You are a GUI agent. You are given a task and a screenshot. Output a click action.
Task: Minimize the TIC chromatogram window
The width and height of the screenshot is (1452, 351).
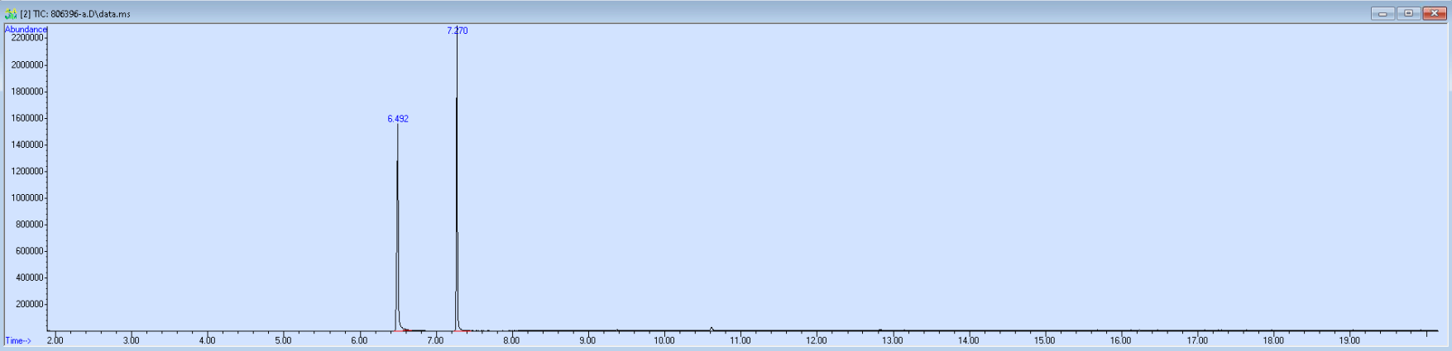coord(1383,13)
